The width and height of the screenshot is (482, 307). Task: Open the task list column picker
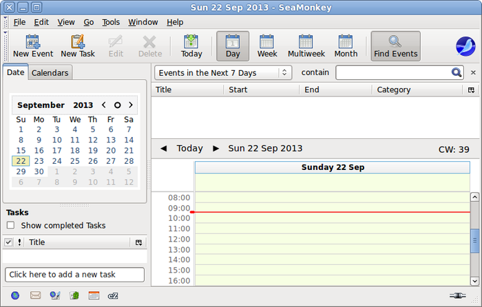pos(138,242)
